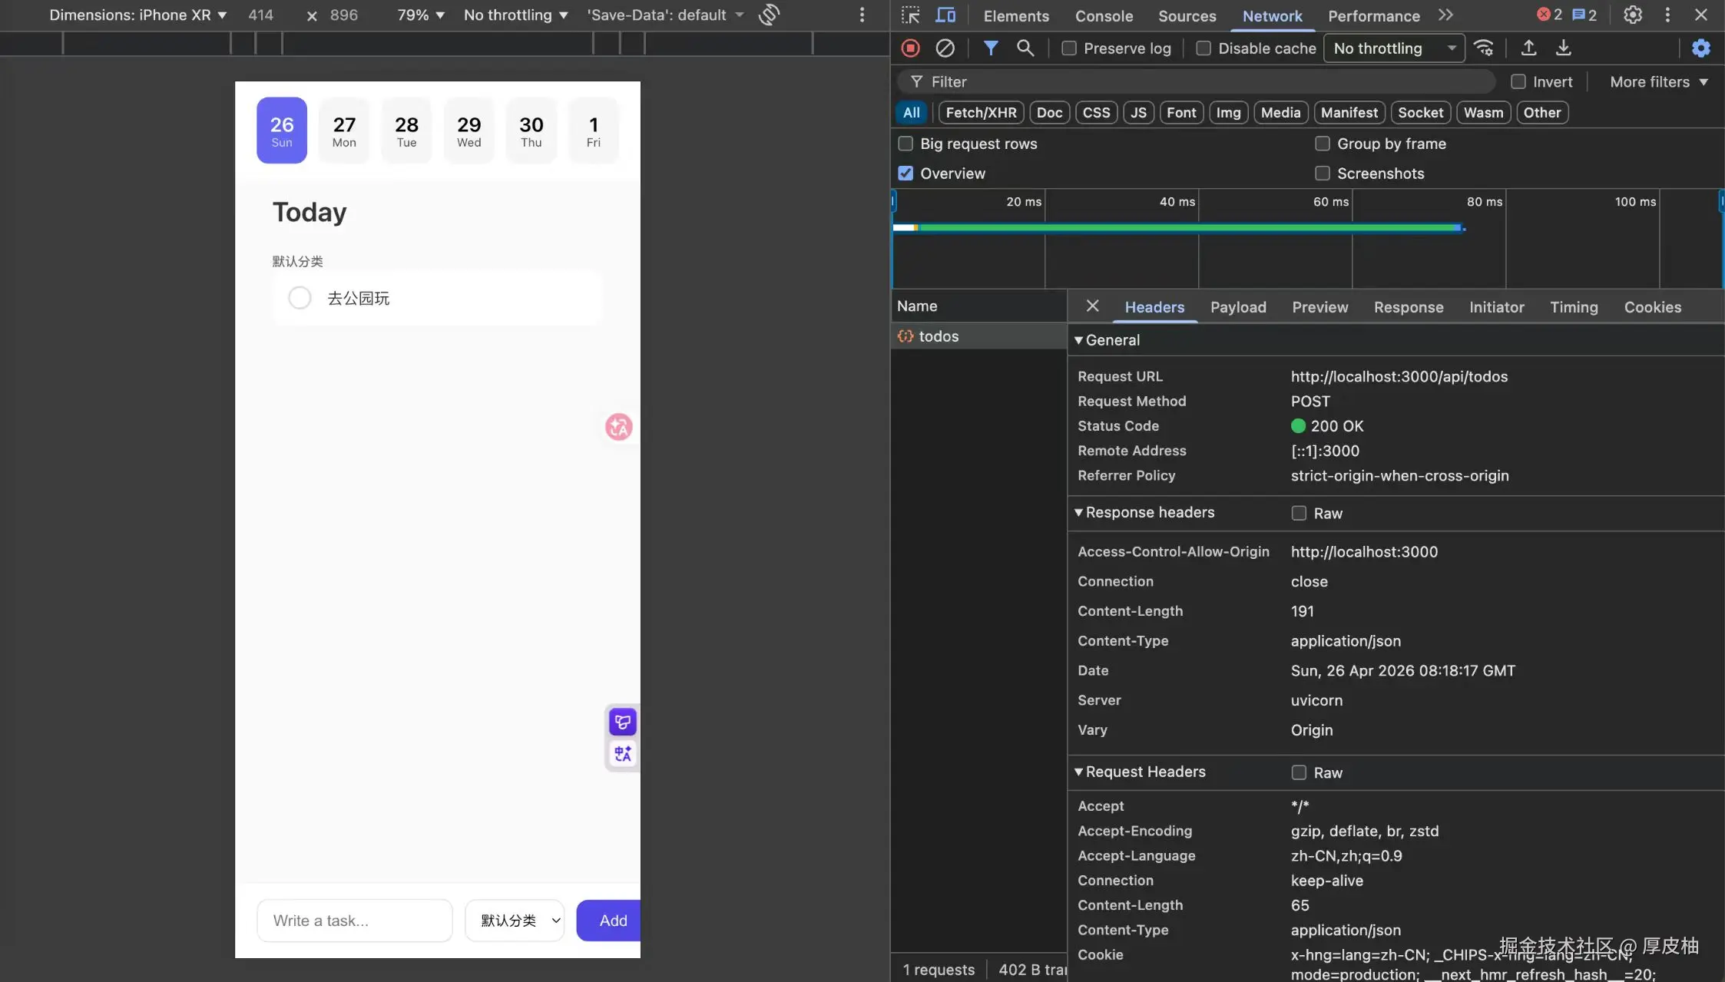Click the record network log button

click(910, 48)
